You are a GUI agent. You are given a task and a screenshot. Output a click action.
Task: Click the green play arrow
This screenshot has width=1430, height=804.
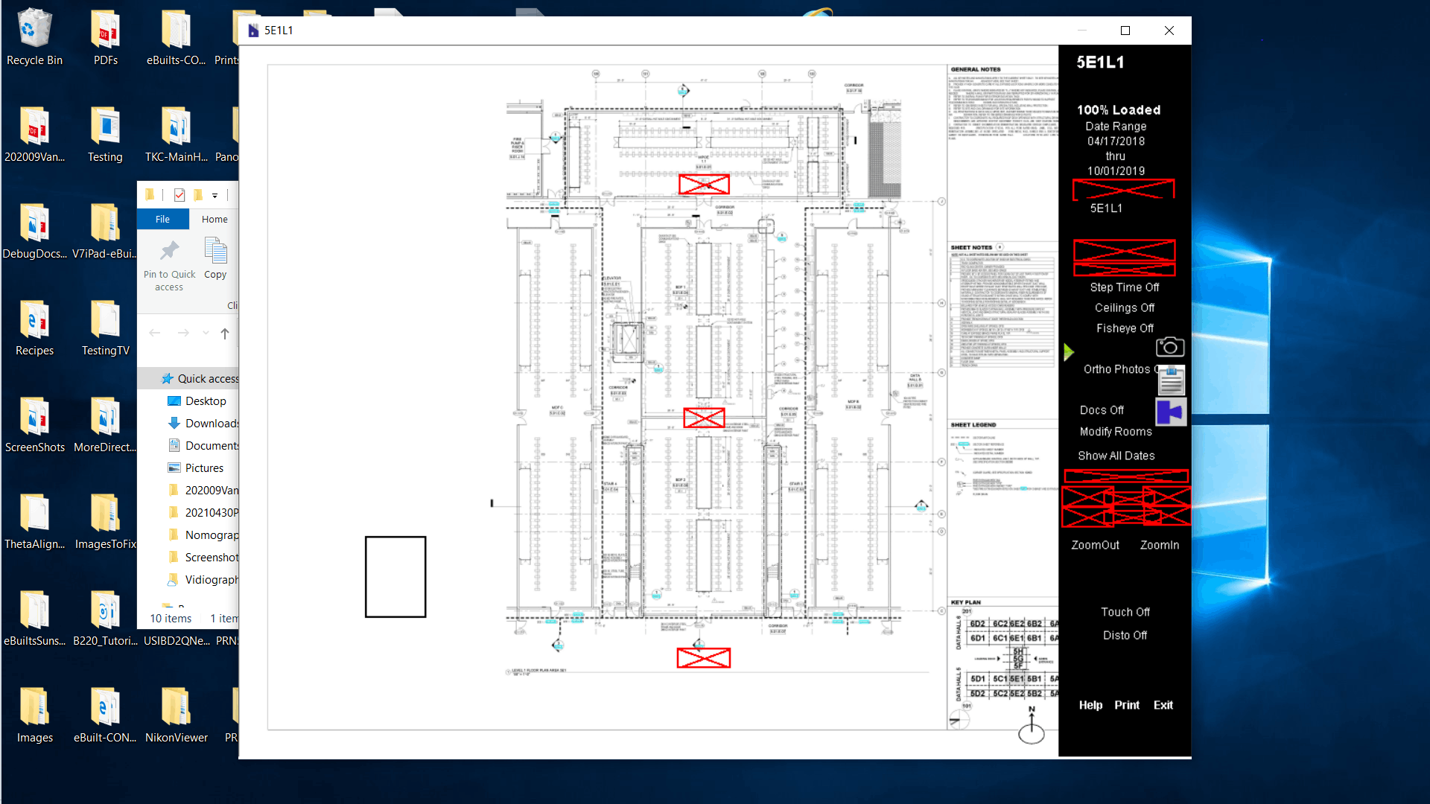click(x=1069, y=351)
